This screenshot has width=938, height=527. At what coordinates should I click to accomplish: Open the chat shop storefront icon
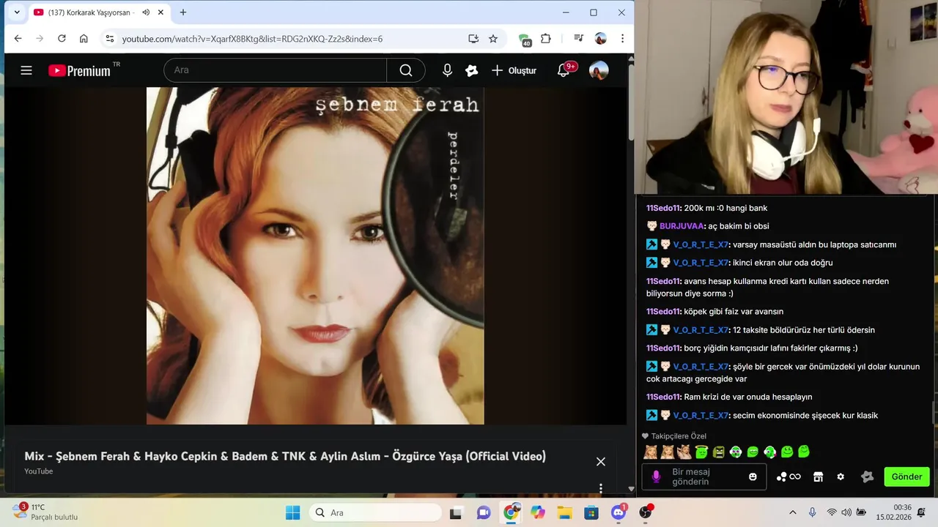click(819, 476)
